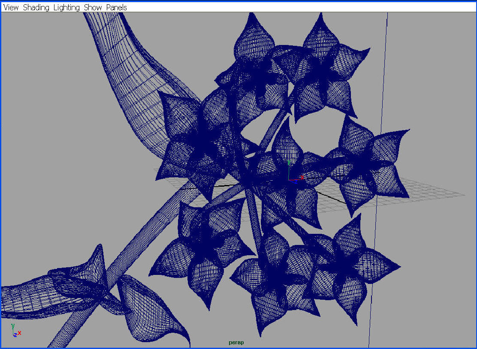Open the Show menu
The image size is (477, 349).
pyautogui.click(x=93, y=7)
